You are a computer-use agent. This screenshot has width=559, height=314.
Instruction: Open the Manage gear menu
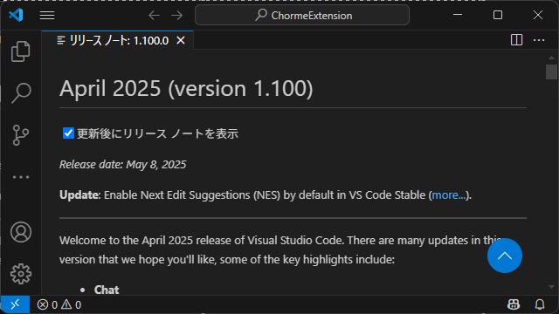click(21, 274)
